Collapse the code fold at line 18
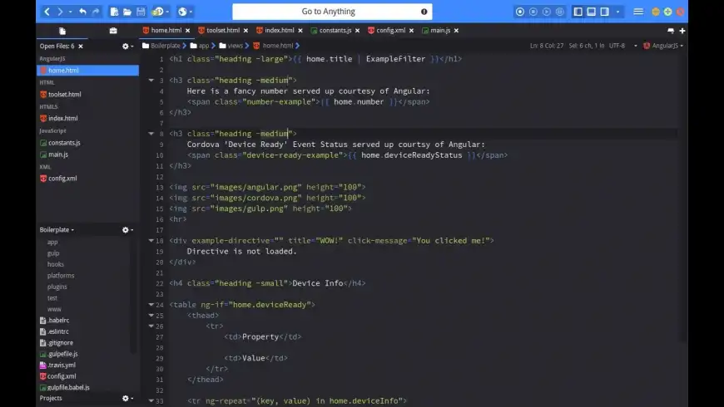Image resolution: width=724 pixels, height=407 pixels. pyautogui.click(x=151, y=241)
